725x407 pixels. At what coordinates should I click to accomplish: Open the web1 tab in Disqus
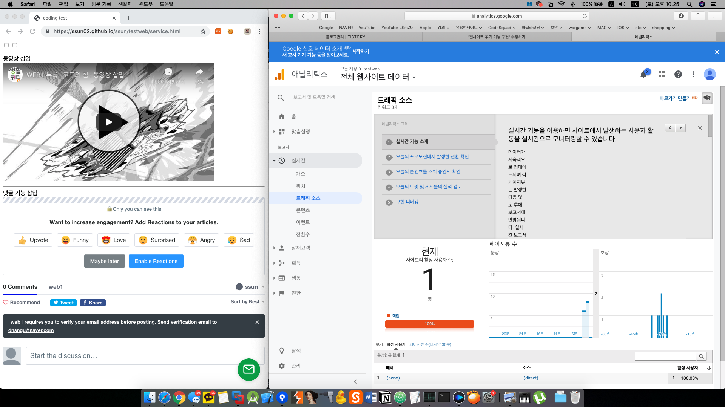pos(56,287)
